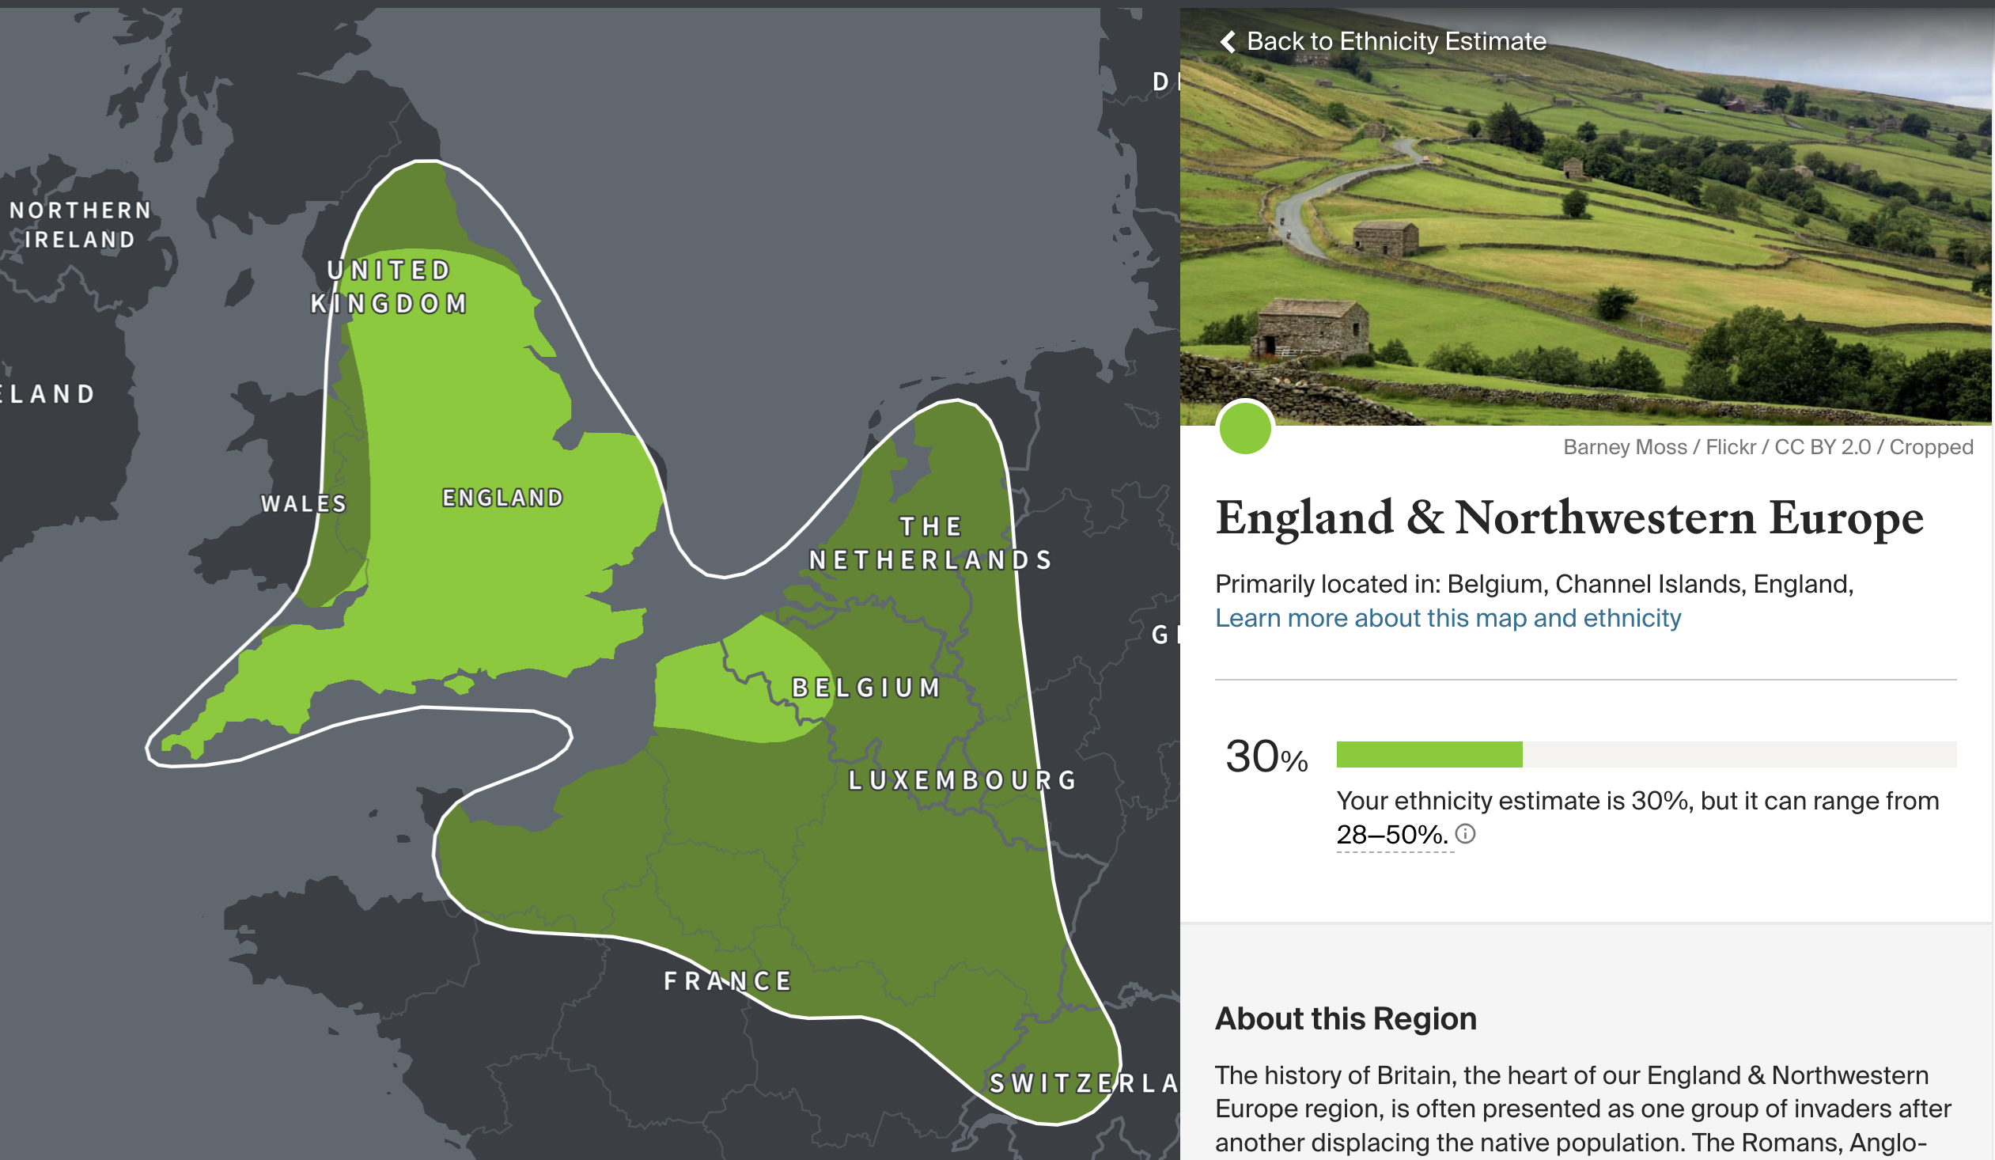Click the England & Northwestern Europe heading
Viewport: 1995px width, 1160px height.
(1569, 517)
